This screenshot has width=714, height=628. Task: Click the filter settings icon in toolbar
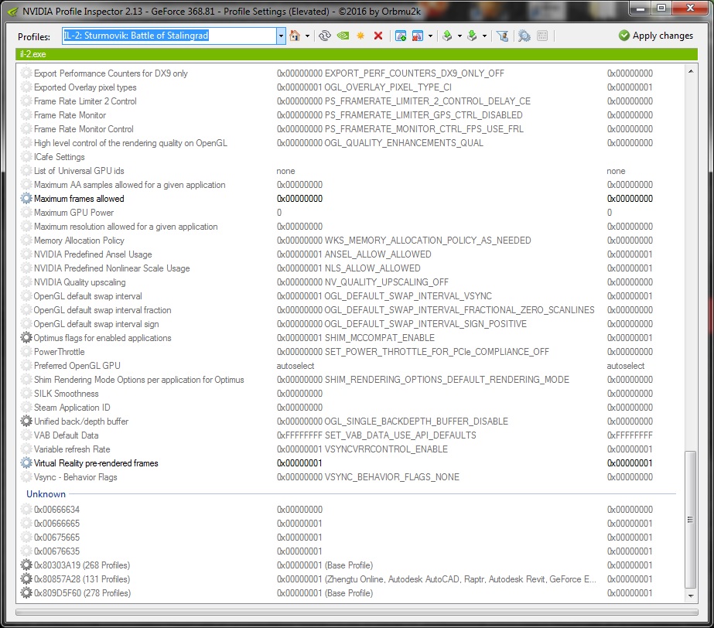[502, 36]
